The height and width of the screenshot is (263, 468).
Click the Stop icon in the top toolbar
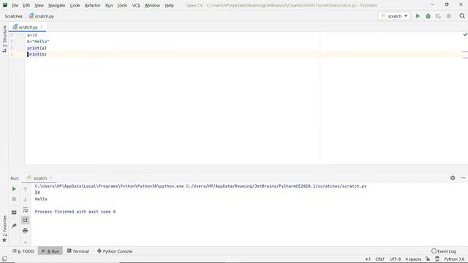pos(448,16)
